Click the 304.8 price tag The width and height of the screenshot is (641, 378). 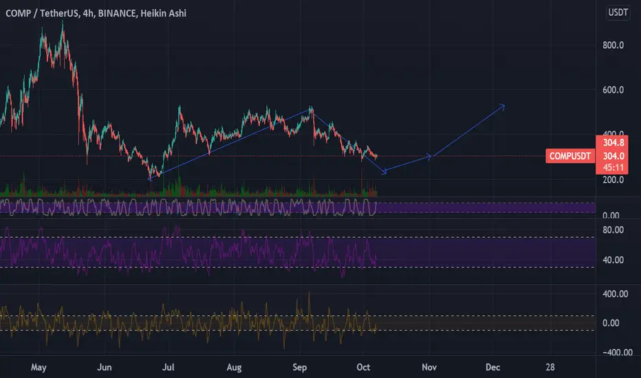pos(613,143)
